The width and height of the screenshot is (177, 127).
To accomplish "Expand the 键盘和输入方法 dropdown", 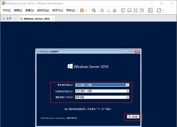I will [127, 97].
